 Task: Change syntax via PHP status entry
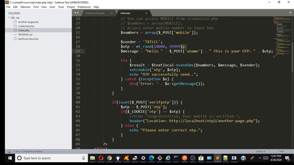coord(282,151)
